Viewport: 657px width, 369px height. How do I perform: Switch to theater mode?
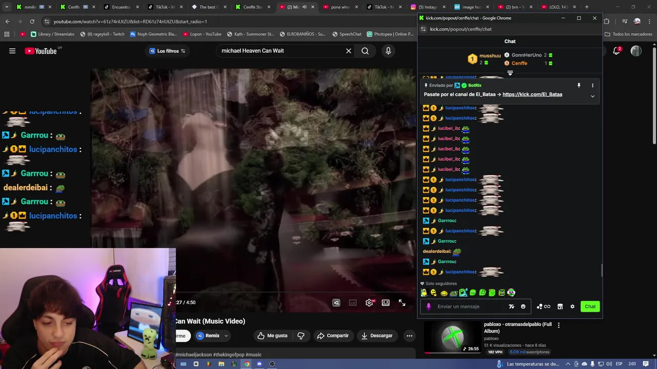[385, 303]
